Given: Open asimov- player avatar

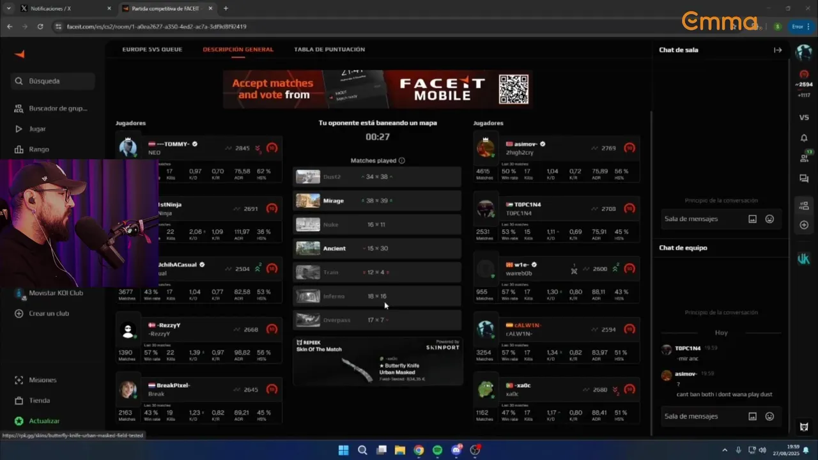Looking at the screenshot, I should (486, 148).
